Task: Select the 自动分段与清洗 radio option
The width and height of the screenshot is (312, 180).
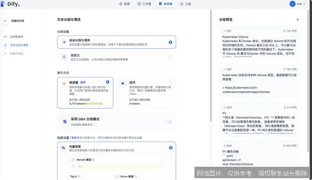Action: (x=170, y=42)
